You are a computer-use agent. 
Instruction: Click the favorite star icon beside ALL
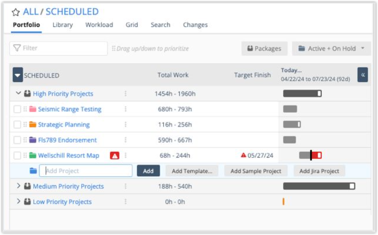tap(15, 12)
